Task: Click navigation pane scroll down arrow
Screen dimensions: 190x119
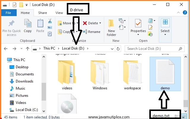Action: (x=44, y=111)
